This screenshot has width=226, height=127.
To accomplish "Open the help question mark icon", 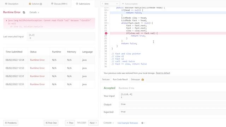I will tap(142, 123).
